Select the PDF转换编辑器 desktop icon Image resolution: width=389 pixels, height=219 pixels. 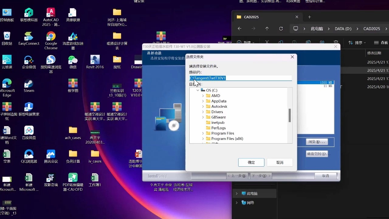point(73,182)
